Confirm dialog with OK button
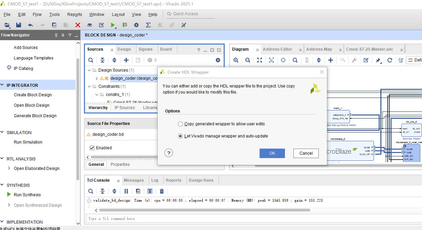422x230 pixels. tap(272, 153)
